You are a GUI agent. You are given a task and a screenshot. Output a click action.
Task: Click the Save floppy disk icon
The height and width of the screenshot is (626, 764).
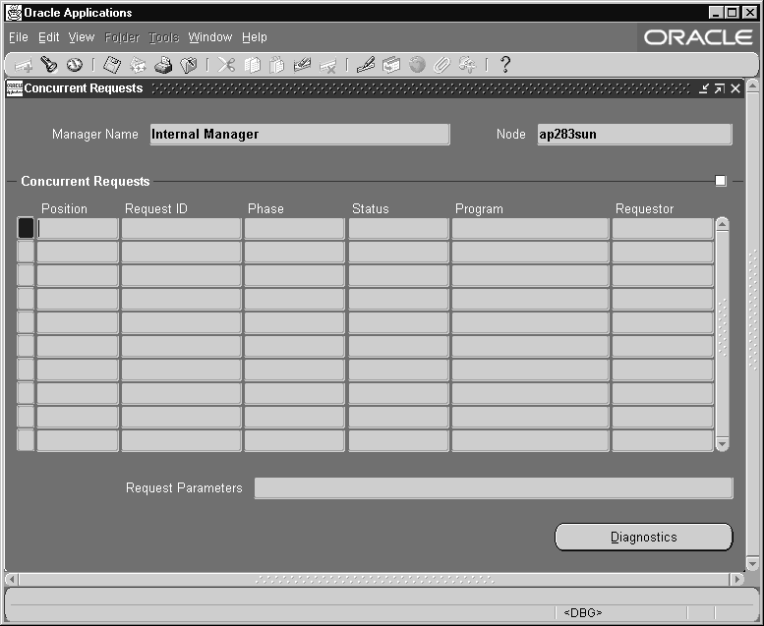click(x=112, y=65)
